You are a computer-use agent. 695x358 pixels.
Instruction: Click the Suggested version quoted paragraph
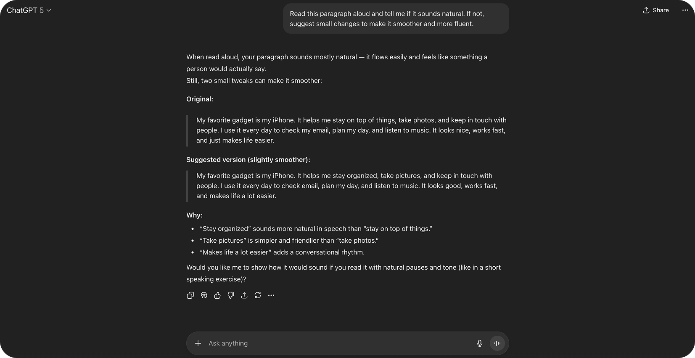(x=346, y=186)
